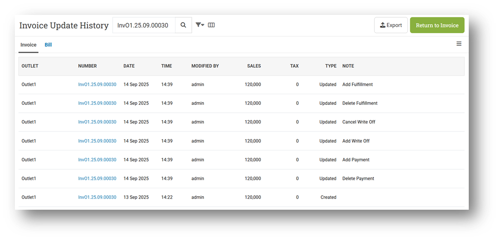Open invoice link in Add Payment row
This screenshot has width=499, height=240.
pyautogui.click(x=97, y=160)
